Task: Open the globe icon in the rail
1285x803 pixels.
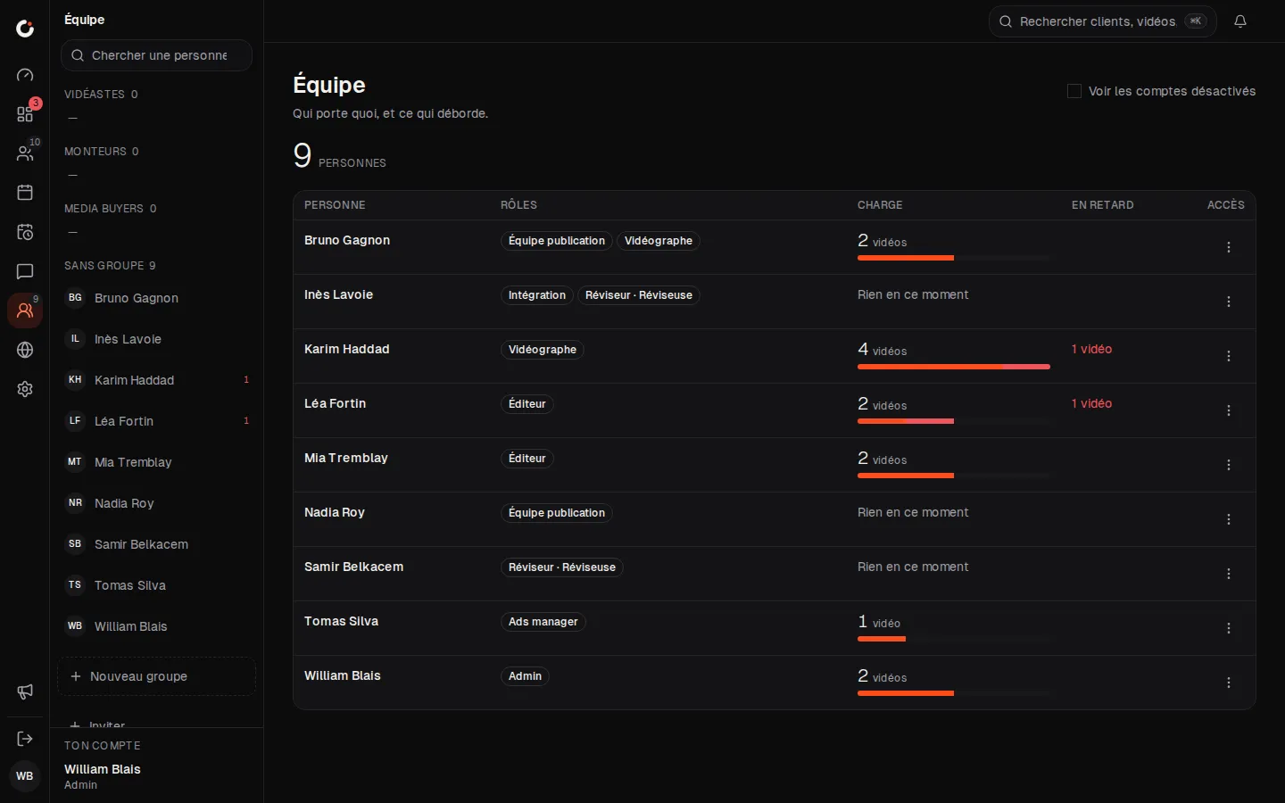Action: click(25, 350)
